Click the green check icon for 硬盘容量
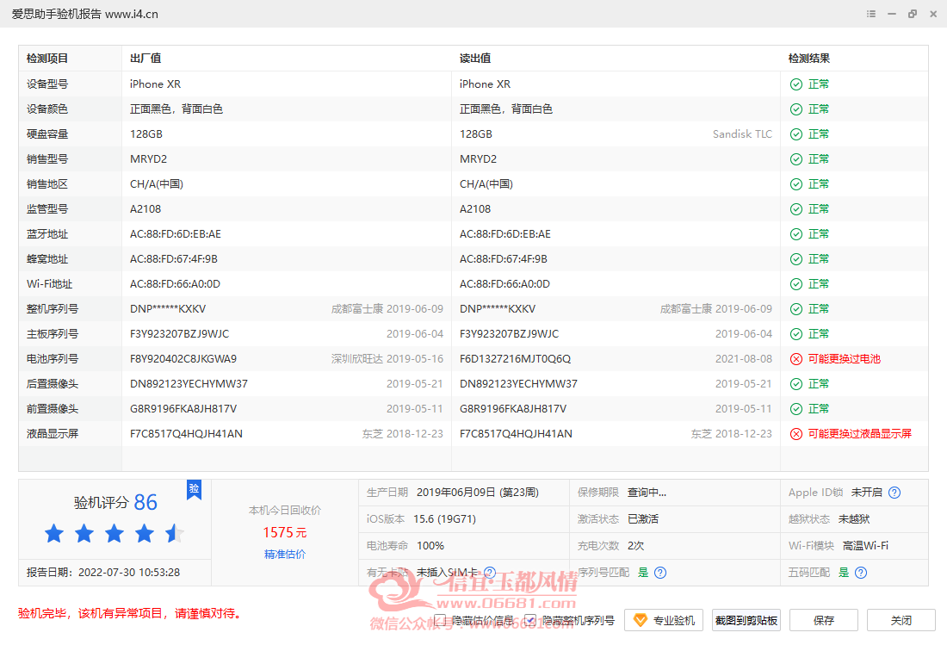The width and height of the screenshot is (947, 645). click(x=796, y=134)
